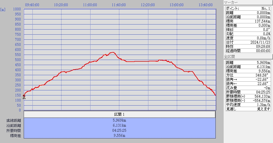Click the 09:40:00 time axis label
This screenshot has width=273, height=143.
(32, 5)
